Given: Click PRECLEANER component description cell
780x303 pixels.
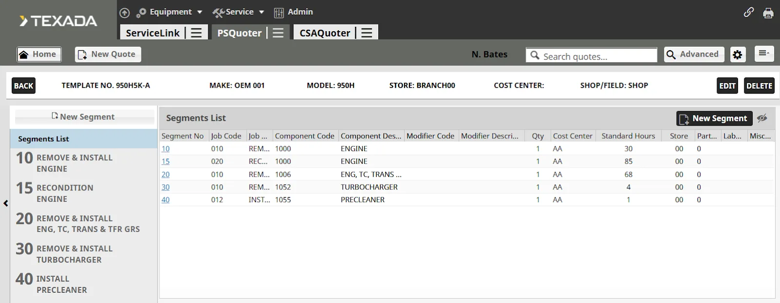Looking at the screenshot, I should [363, 200].
